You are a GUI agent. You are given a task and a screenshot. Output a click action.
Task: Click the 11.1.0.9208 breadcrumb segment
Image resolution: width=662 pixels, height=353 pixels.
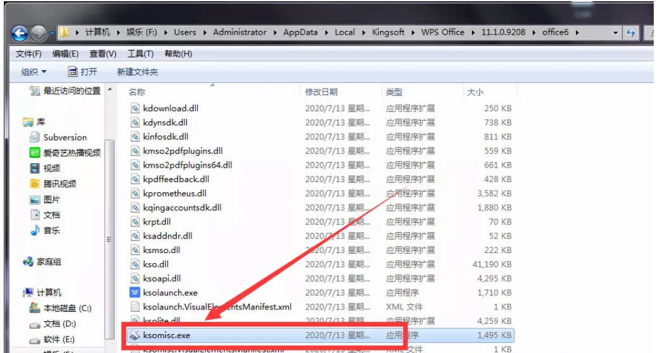pyautogui.click(x=503, y=32)
